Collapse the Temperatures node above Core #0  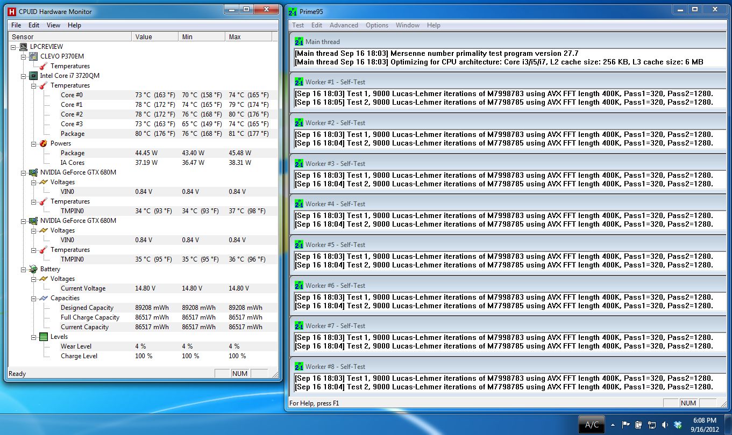(34, 85)
